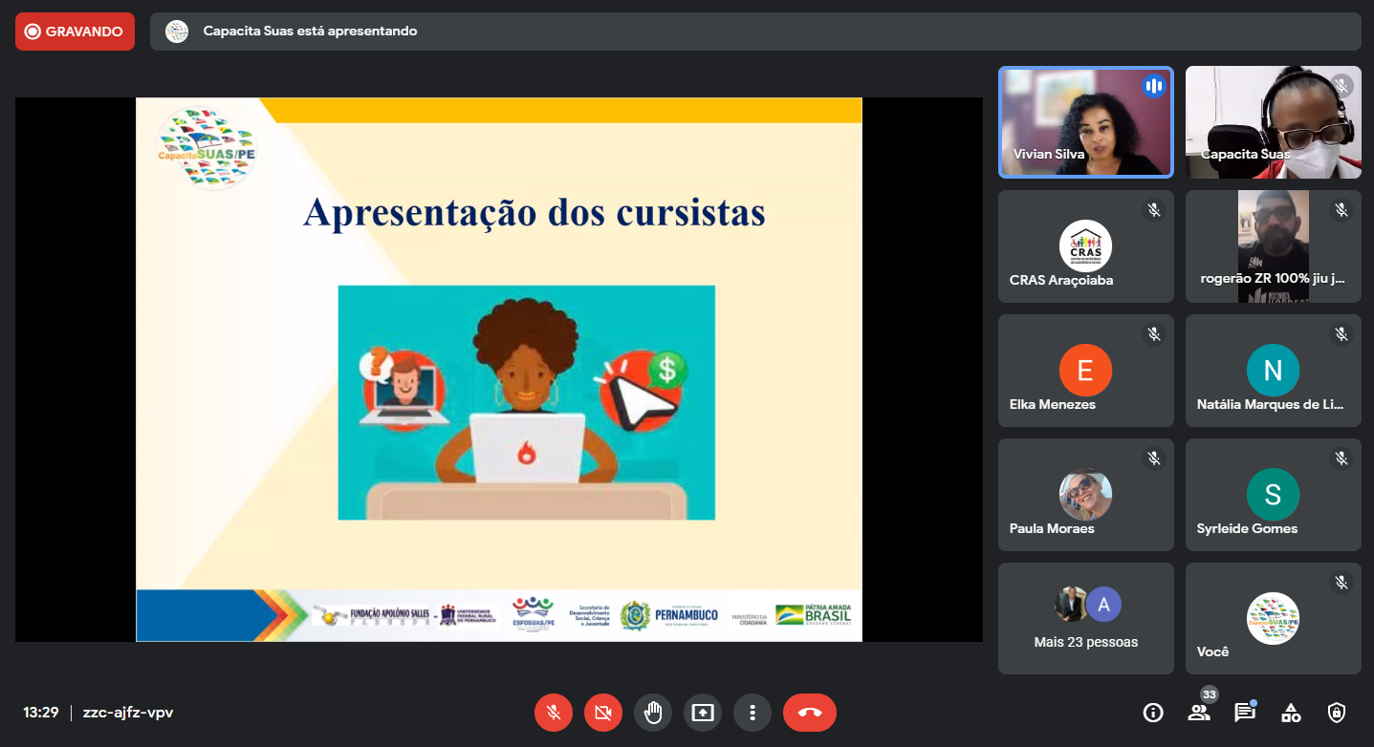Open the three-dot more options menu
Screen dimensions: 1374x747
752,713
